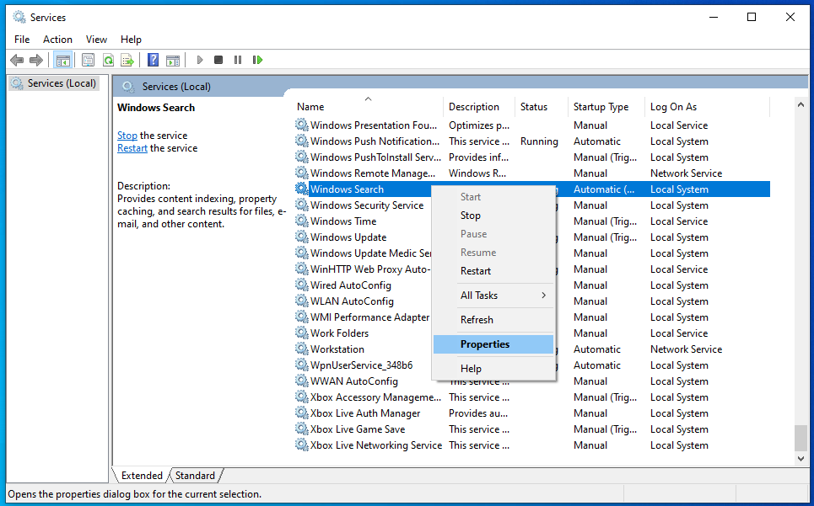Click the Stop Service square toolbar icon
This screenshot has height=506, width=814.
pyautogui.click(x=218, y=60)
